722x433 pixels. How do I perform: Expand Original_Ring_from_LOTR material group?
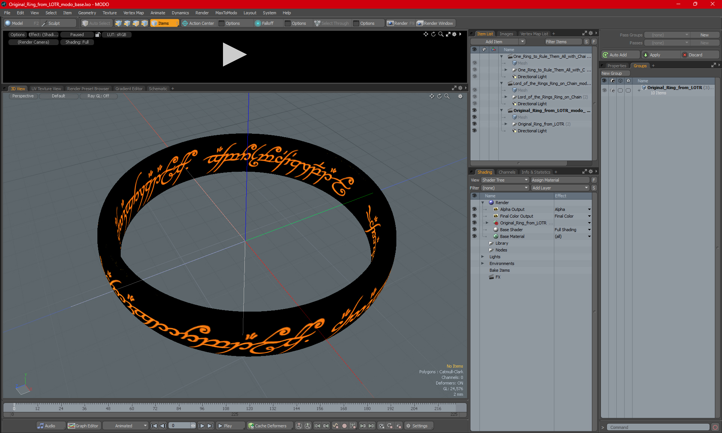tap(487, 223)
